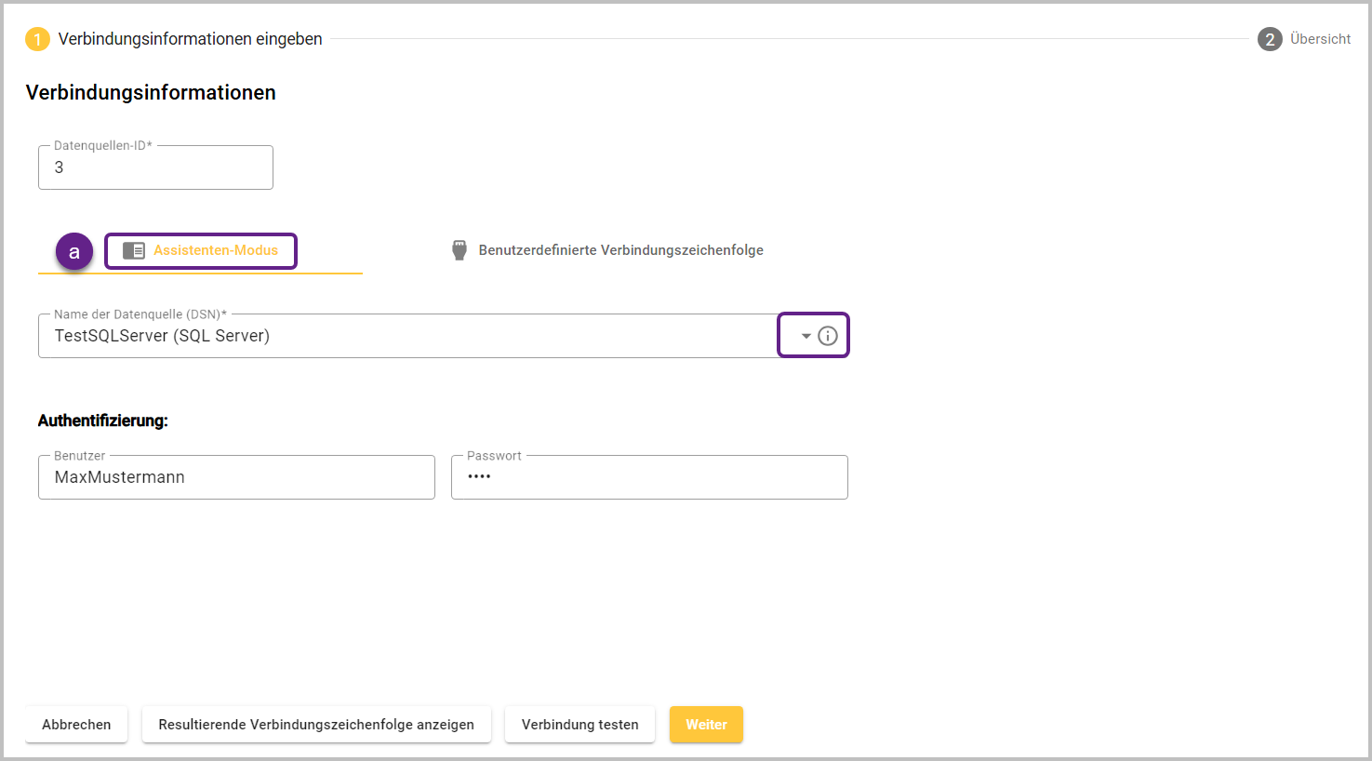This screenshot has width=1372, height=761.
Task: Select the Verbindungsinformationen eingeben step label
Action: 191,39
